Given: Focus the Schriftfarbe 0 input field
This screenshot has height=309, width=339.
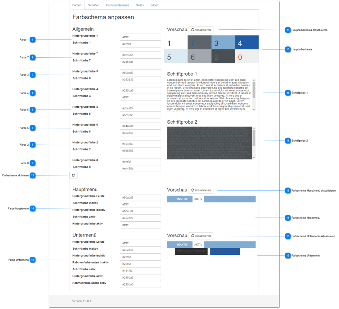Looking at the screenshot, I should click(x=140, y=168).
